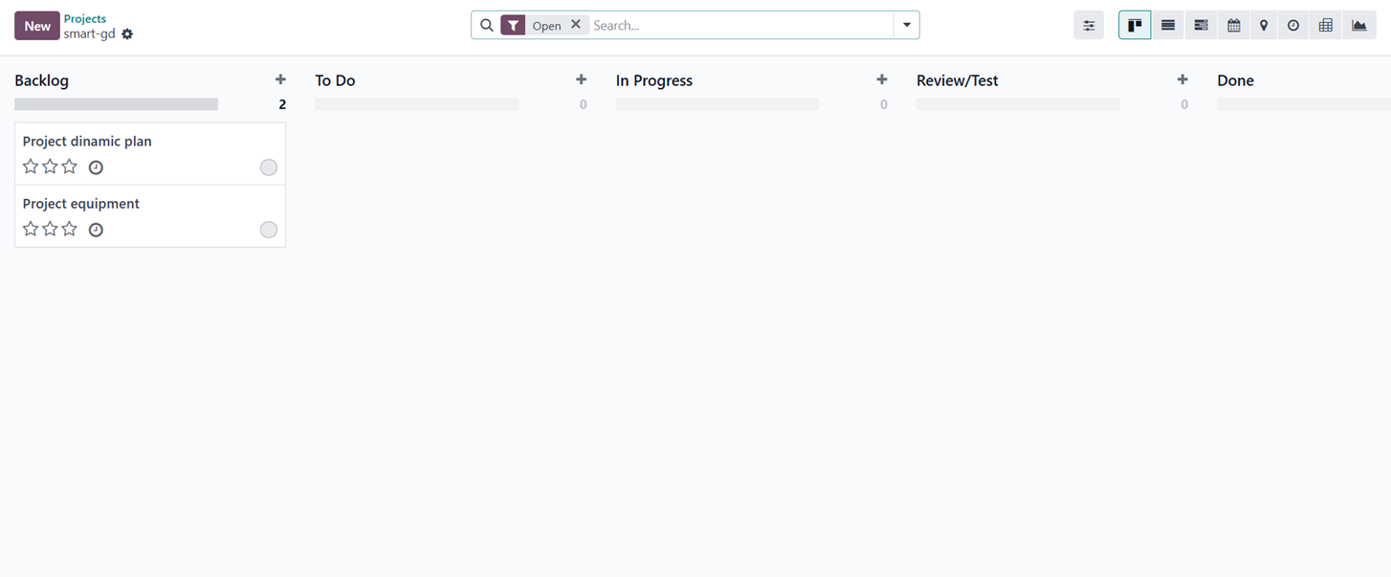Switch to the list view
The image size is (1391, 577).
(1167, 26)
